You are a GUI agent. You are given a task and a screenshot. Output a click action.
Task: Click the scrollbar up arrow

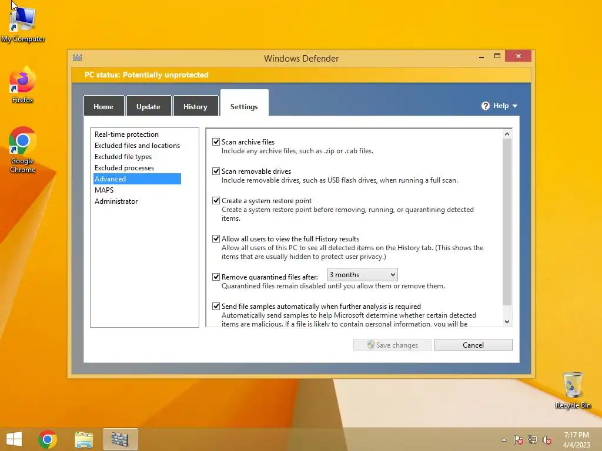click(x=507, y=134)
